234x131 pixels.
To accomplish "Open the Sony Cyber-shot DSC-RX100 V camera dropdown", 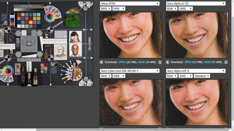I will pos(130,71).
